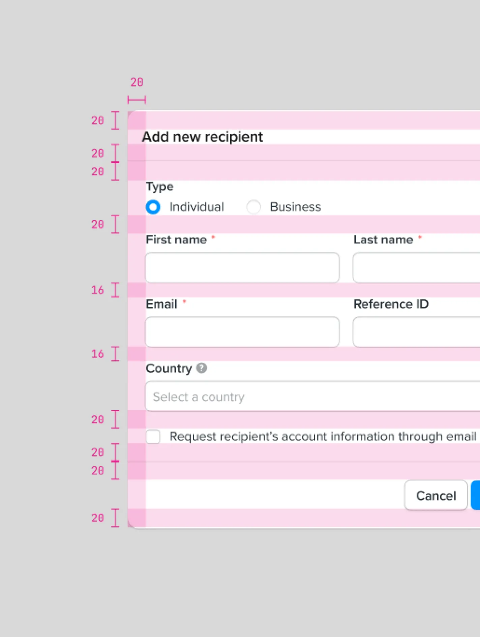Click into the Reference ID field
This screenshot has width=480, height=638.
click(416, 332)
